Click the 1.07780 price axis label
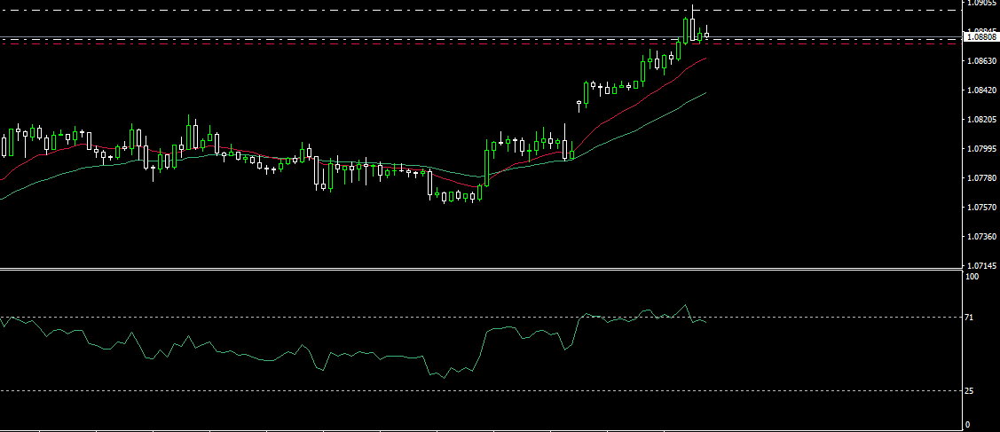The height and width of the screenshot is (432, 1000). tap(981, 178)
